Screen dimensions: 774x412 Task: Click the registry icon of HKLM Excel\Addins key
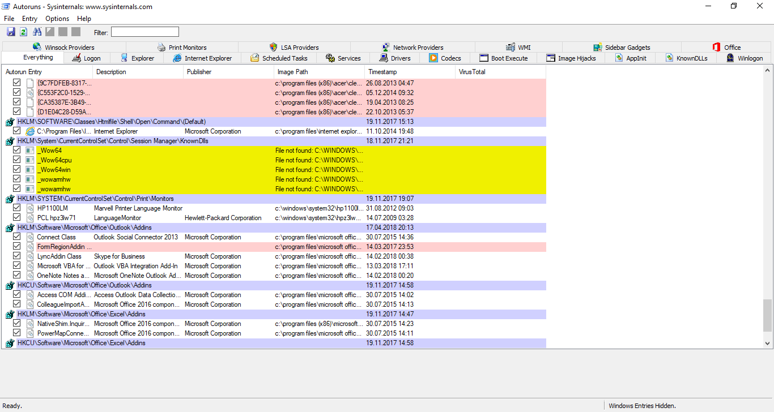point(10,314)
